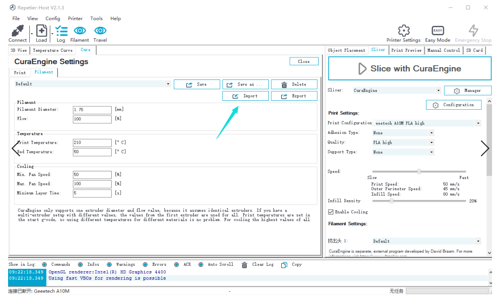Click the Repetier-Host app logo icon

[x=13, y=7]
